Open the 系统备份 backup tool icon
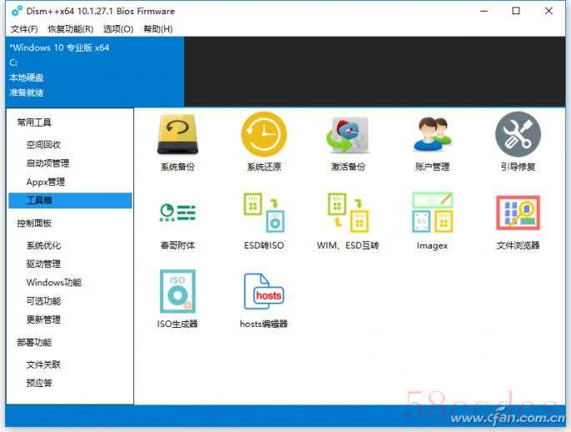This screenshot has width=571, height=432. point(178,134)
